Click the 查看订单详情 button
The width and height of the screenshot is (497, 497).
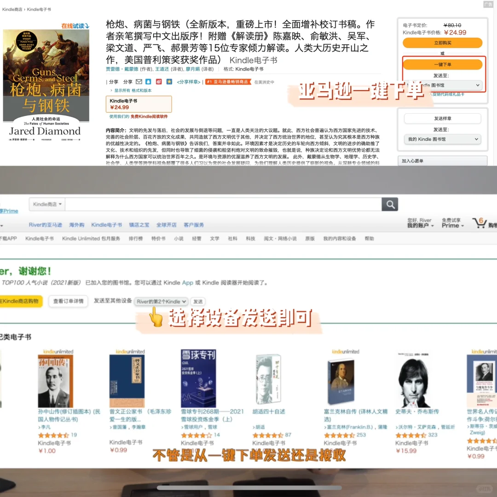click(68, 301)
